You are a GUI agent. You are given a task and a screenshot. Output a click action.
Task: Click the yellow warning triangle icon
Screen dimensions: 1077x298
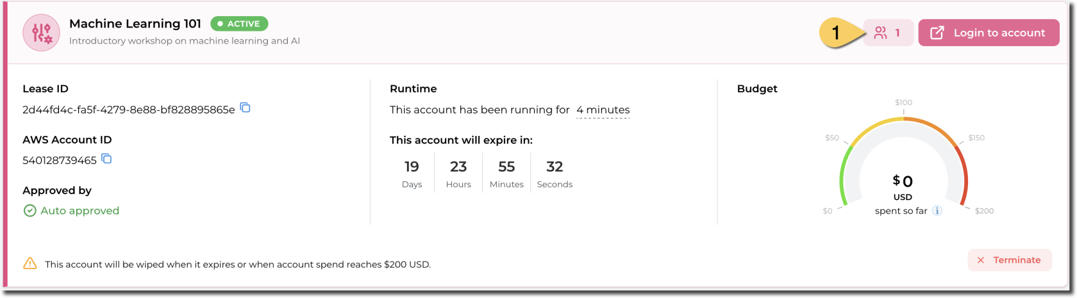tap(30, 263)
